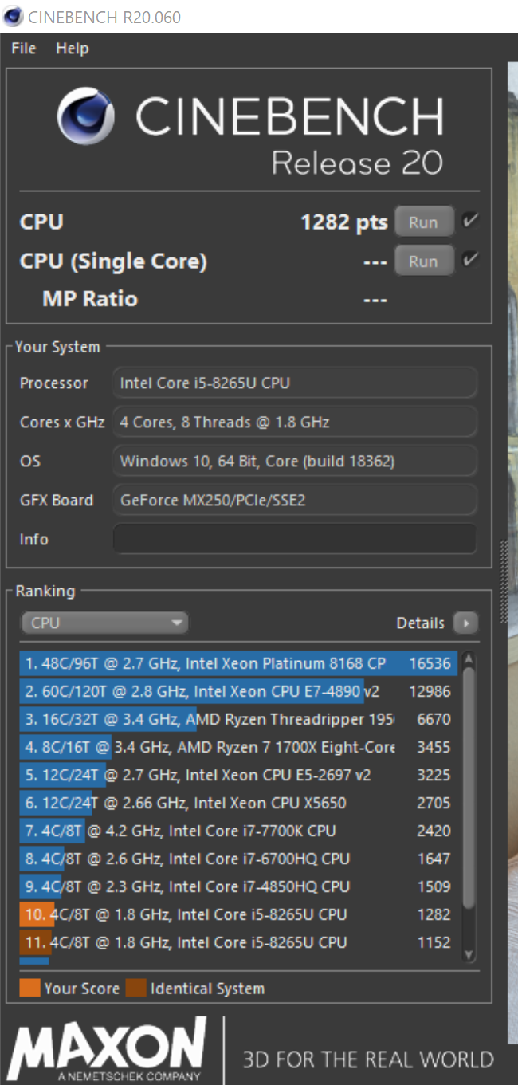This screenshot has width=518, height=1085.
Task: Expand ranking Details with the arrow button
Action: tap(465, 623)
